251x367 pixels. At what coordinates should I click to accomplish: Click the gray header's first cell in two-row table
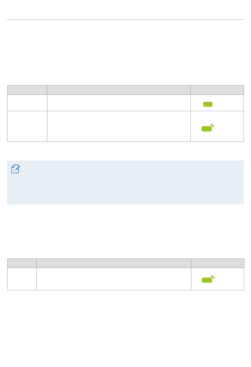(22, 263)
